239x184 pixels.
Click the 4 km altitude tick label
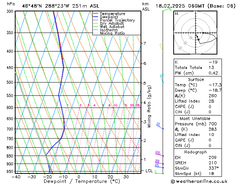[144, 103]
